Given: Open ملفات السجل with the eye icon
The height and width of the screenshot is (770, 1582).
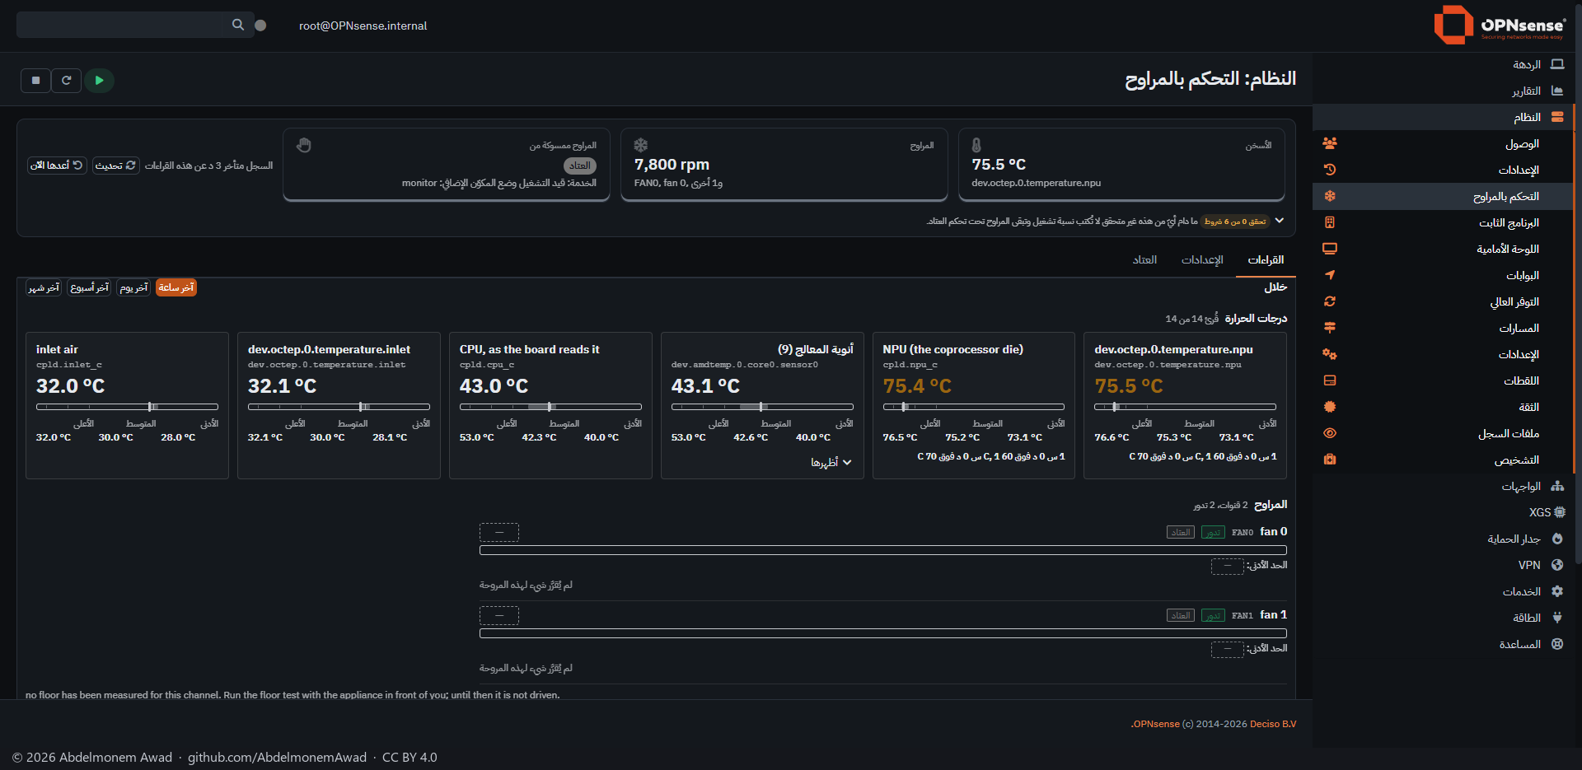Looking at the screenshot, I should [x=1444, y=433].
